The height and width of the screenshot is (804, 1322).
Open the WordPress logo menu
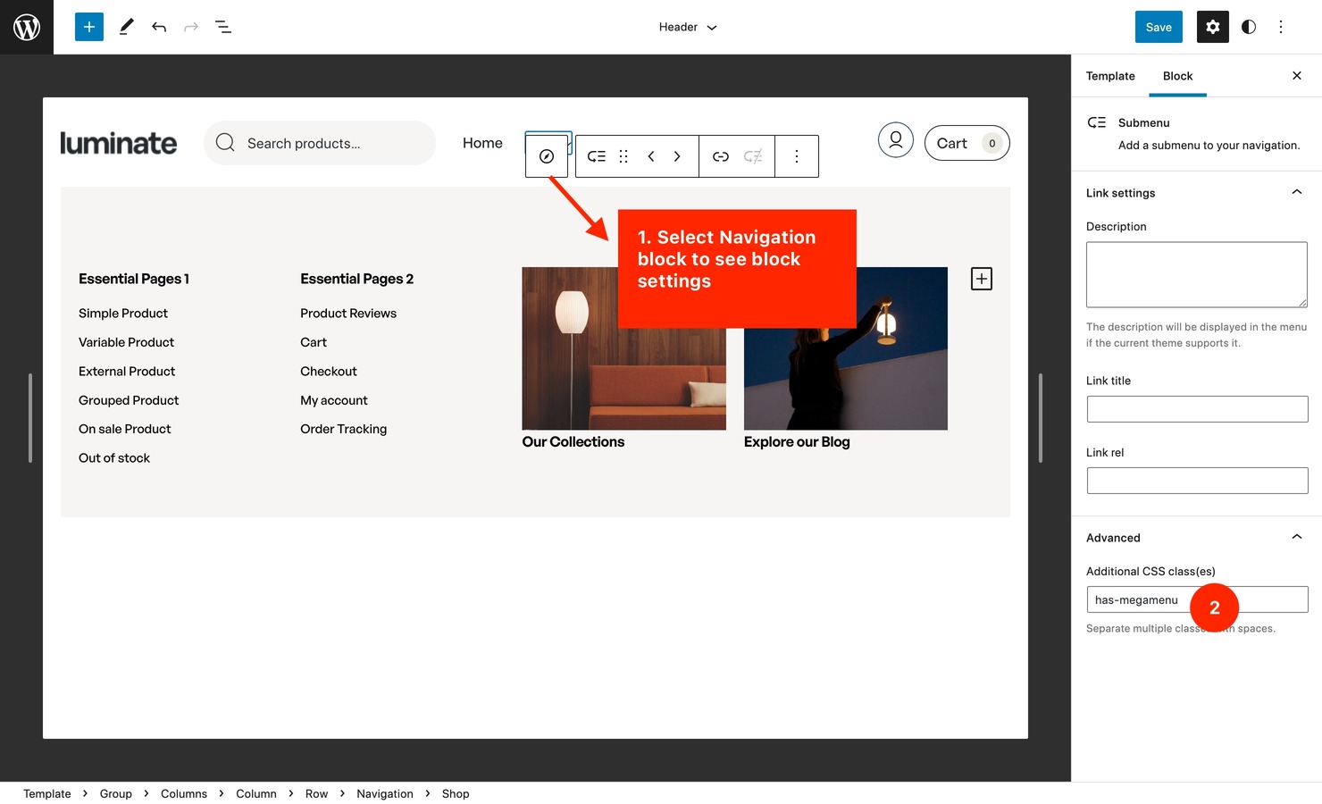click(27, 27)
